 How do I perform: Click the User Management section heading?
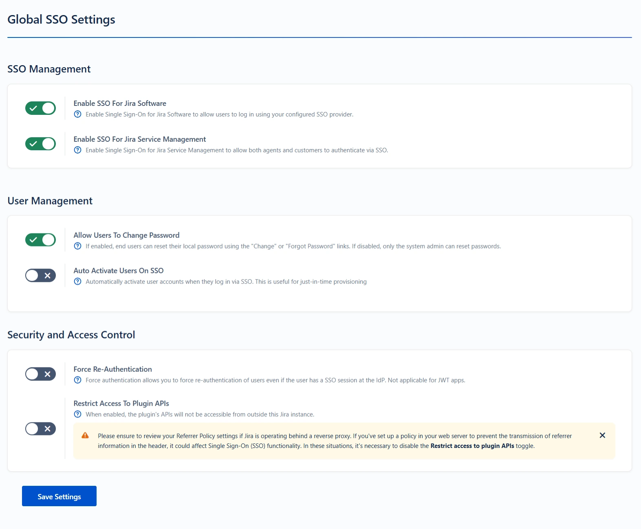[50, 201]
